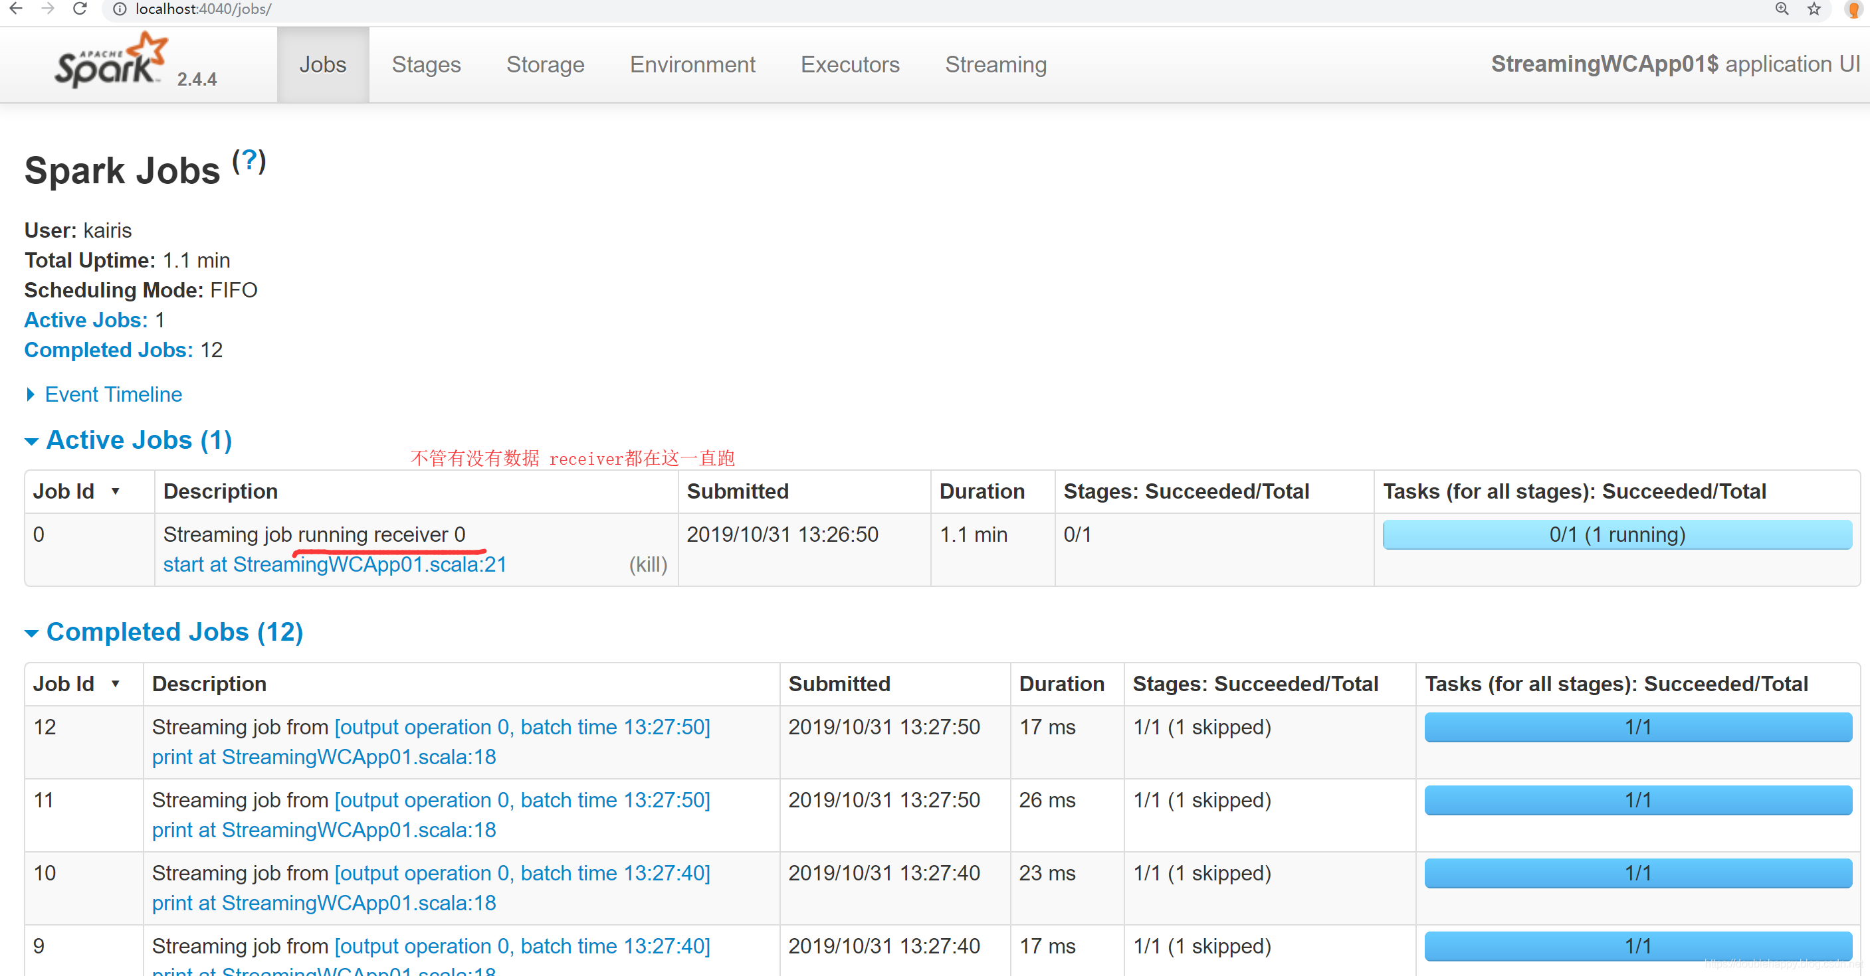Kill the running receiver job
The image size is (1870, 976).
tap(647, 565)
